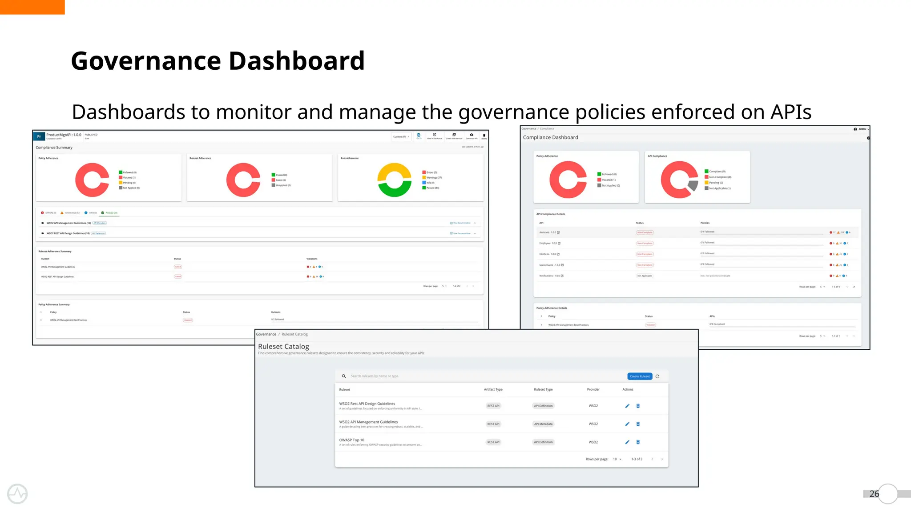The width and height of the screenshot is (911, 512).
Task: Delete the OWASP Top 10 ruleset
Action: click(x=638, y=442)
